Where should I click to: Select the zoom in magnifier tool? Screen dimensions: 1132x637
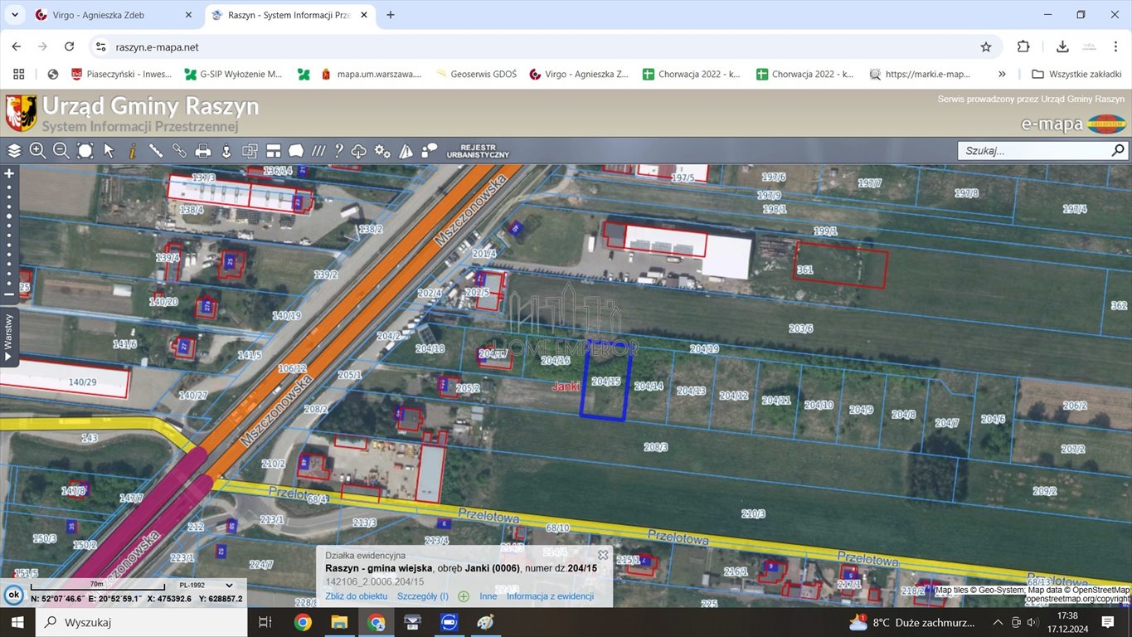(x=37, y=150)
